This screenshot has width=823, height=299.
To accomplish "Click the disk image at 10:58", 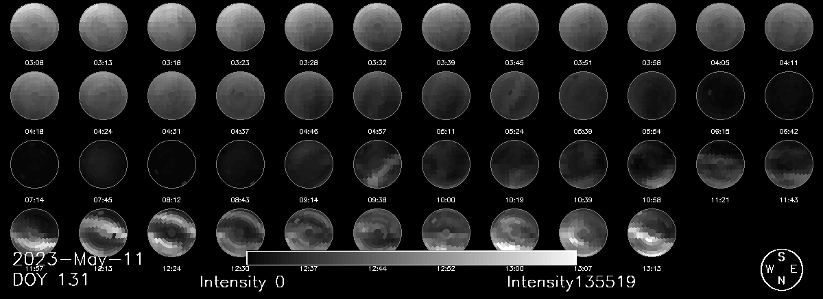I will [x=652, y=165].
